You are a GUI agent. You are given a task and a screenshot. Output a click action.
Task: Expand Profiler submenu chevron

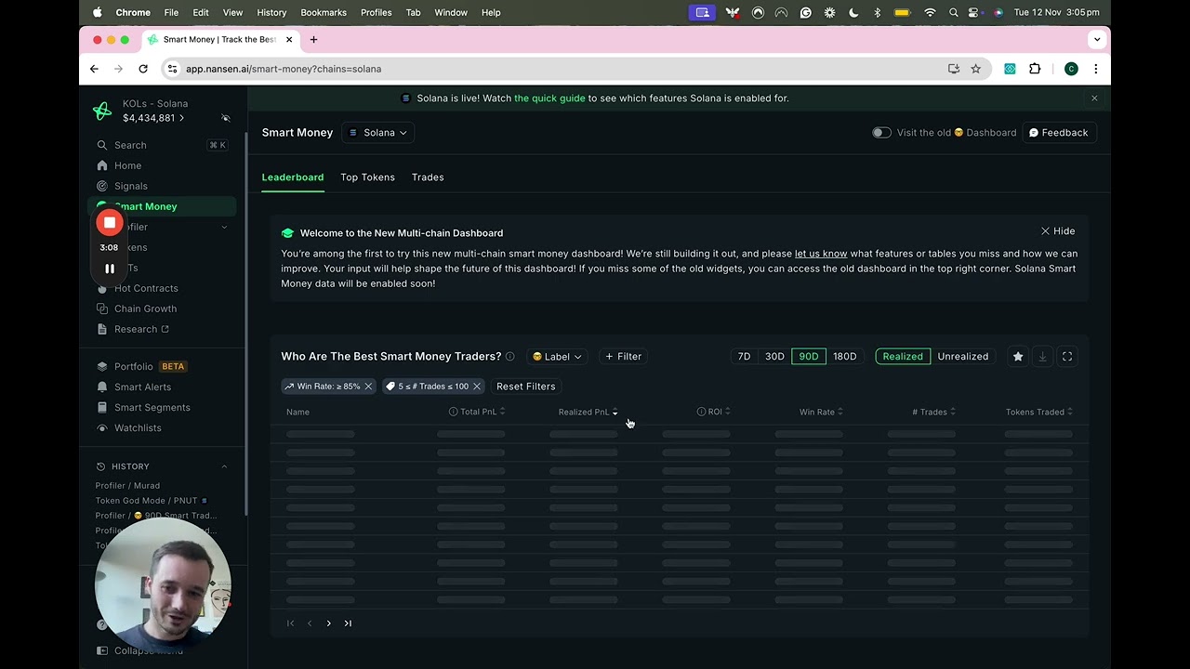point(224,227)
